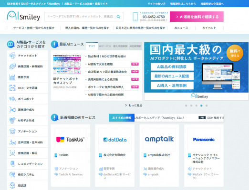
Task: Click the search magnifier icon
Action: coord(118,17)
